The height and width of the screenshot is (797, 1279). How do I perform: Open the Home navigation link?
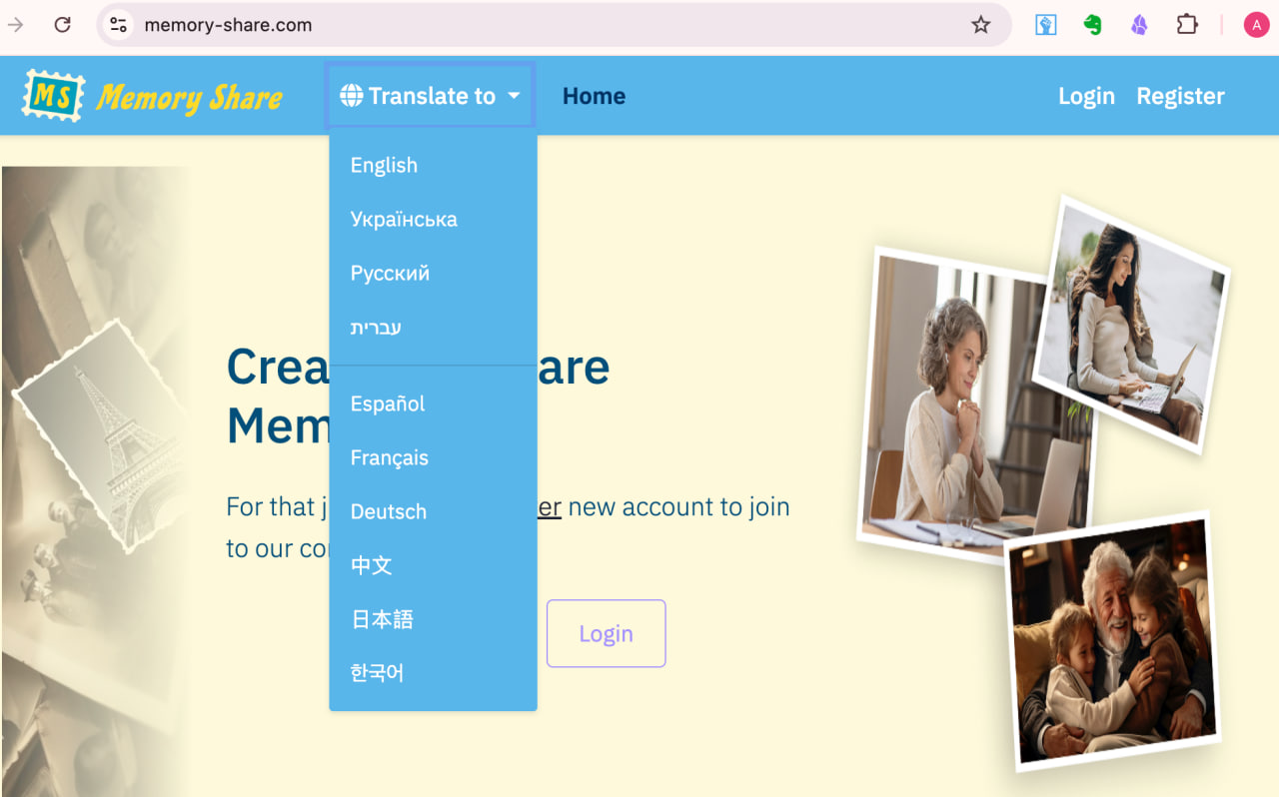click(x=594, y=96)
